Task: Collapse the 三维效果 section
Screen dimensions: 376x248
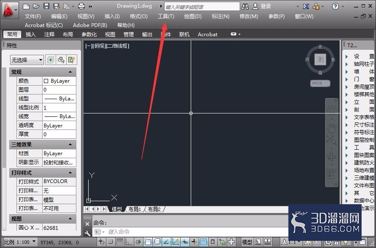Action: 70,145
